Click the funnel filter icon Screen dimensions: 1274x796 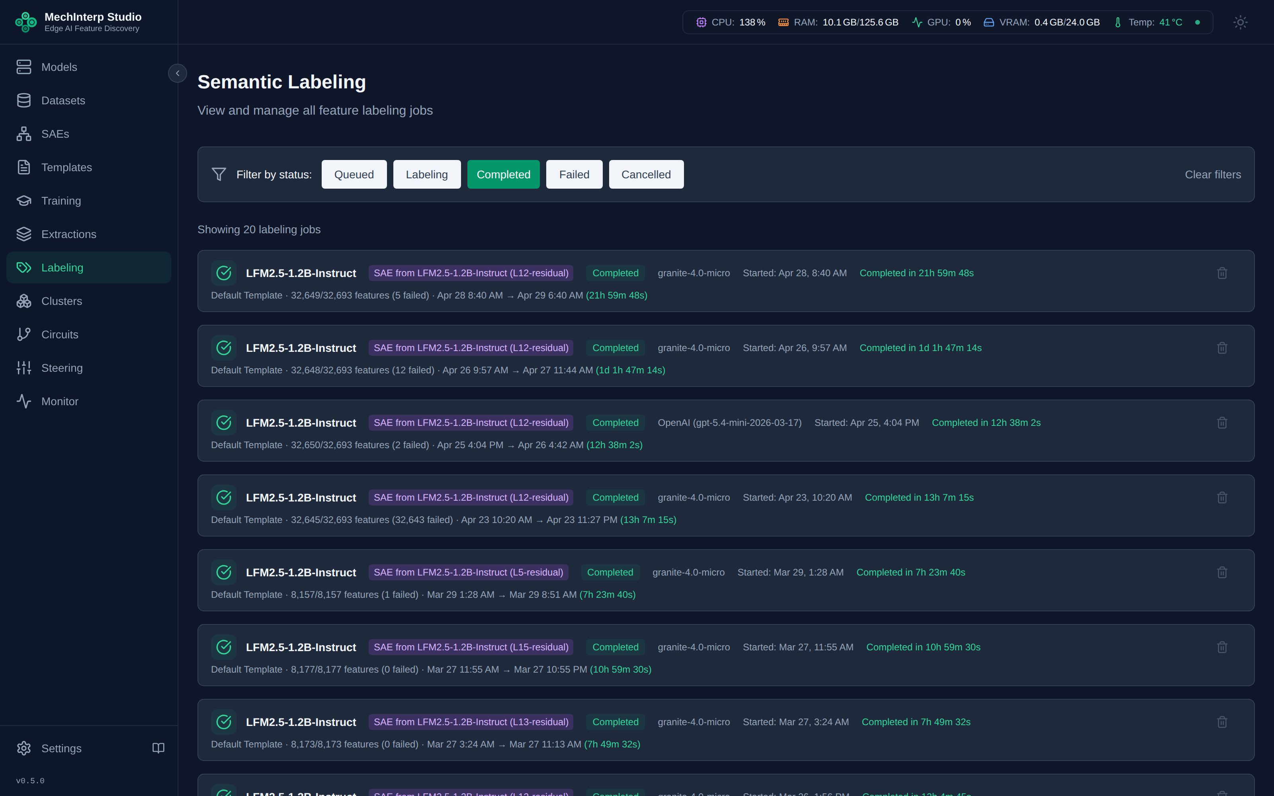pyautogui.click(x=219, y=174)
